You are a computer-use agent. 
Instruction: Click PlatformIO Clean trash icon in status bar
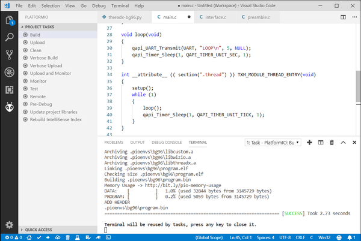pyautogui.click(x=67, y=237)
